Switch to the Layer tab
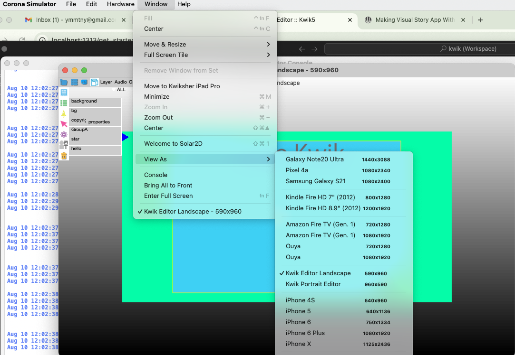Image resolution: width=515 pixels, height=355 pixels. 106,82
